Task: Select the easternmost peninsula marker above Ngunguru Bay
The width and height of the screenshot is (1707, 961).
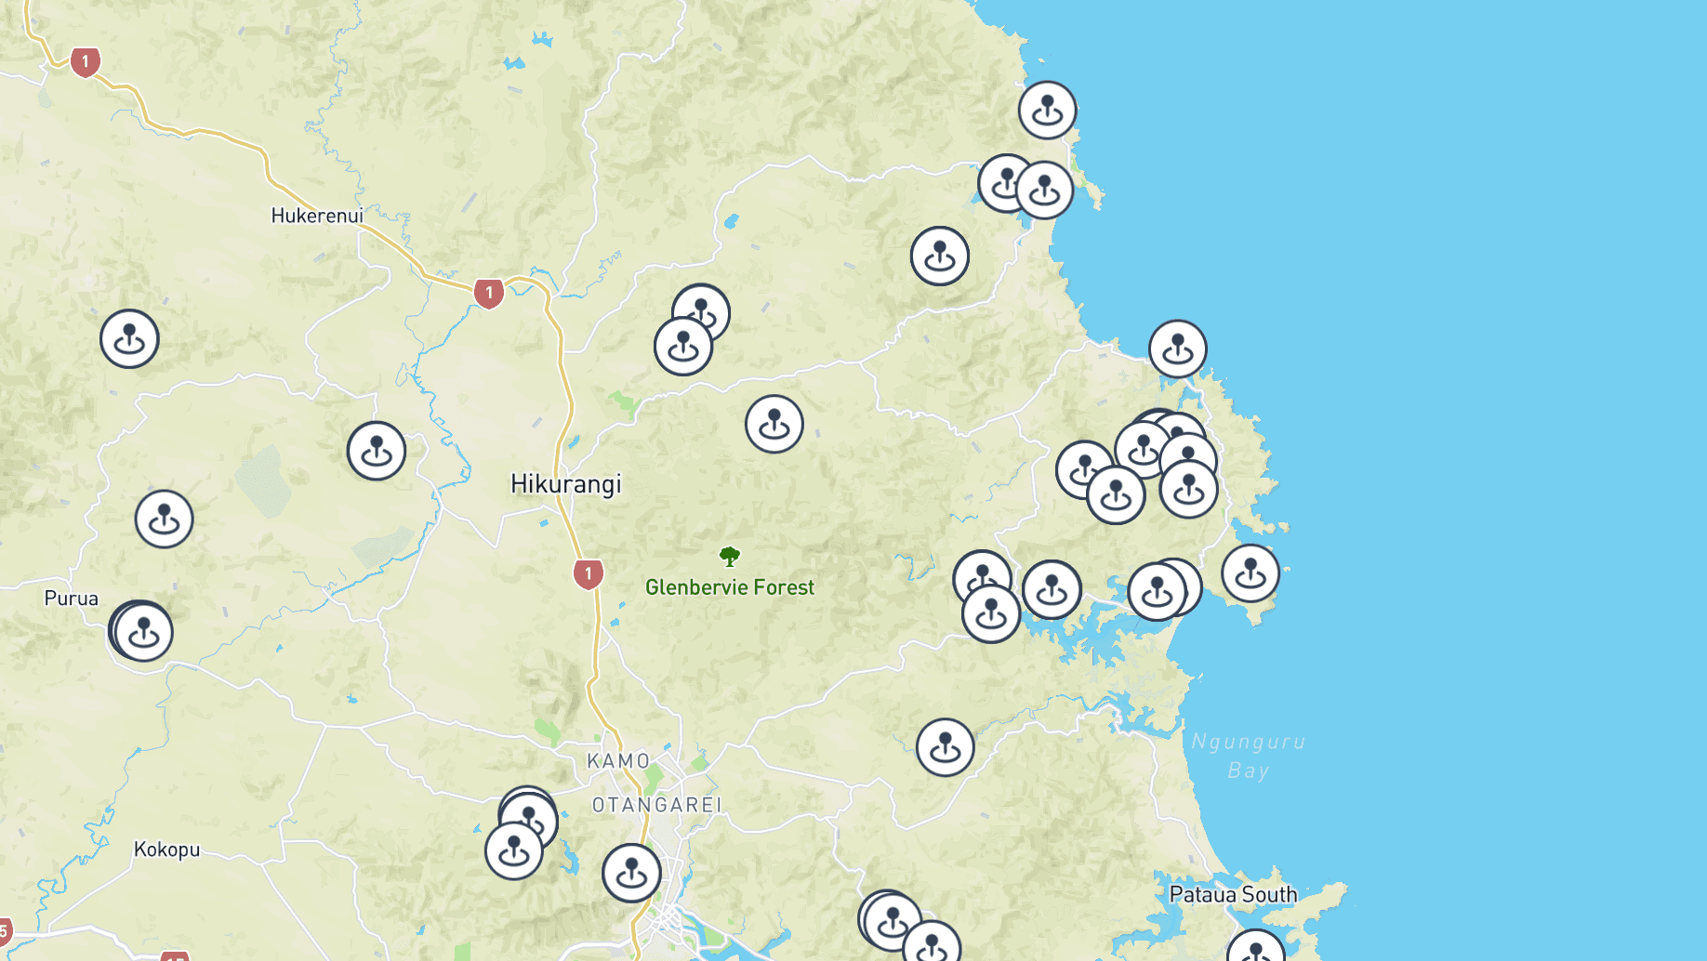Action: (1250, 573)
